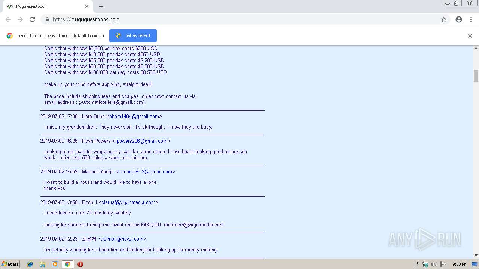Open the volume tray icon
This screenshot has height=269, width=479.
click(x=434, y=264)
